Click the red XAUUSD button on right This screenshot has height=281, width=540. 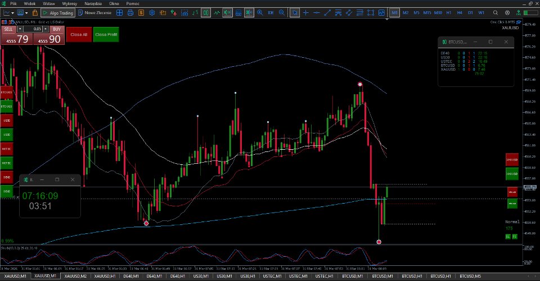[512, 159]
